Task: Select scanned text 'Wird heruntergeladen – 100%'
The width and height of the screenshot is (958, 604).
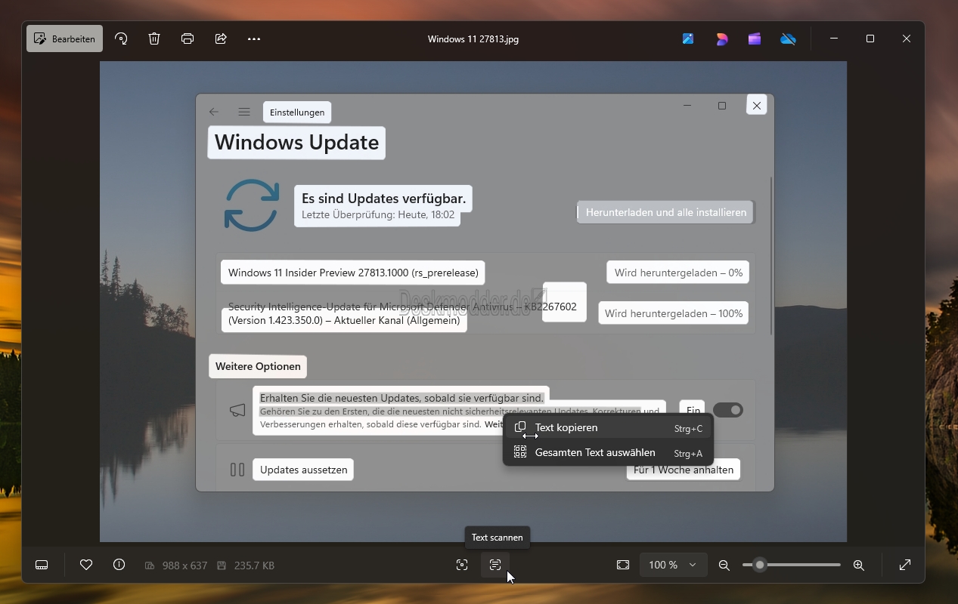Action: pyautogui.click(x=674, y=313)
